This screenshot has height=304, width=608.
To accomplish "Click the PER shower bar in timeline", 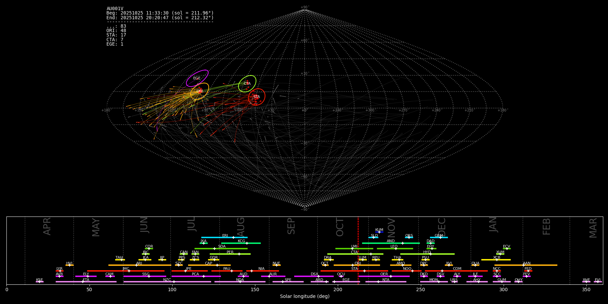I will pos(230,254).
